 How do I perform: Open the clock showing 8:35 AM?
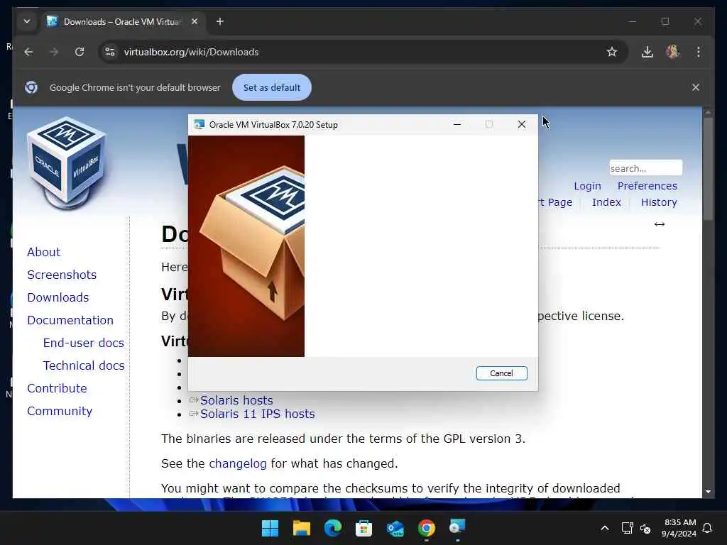click(679, 528)
